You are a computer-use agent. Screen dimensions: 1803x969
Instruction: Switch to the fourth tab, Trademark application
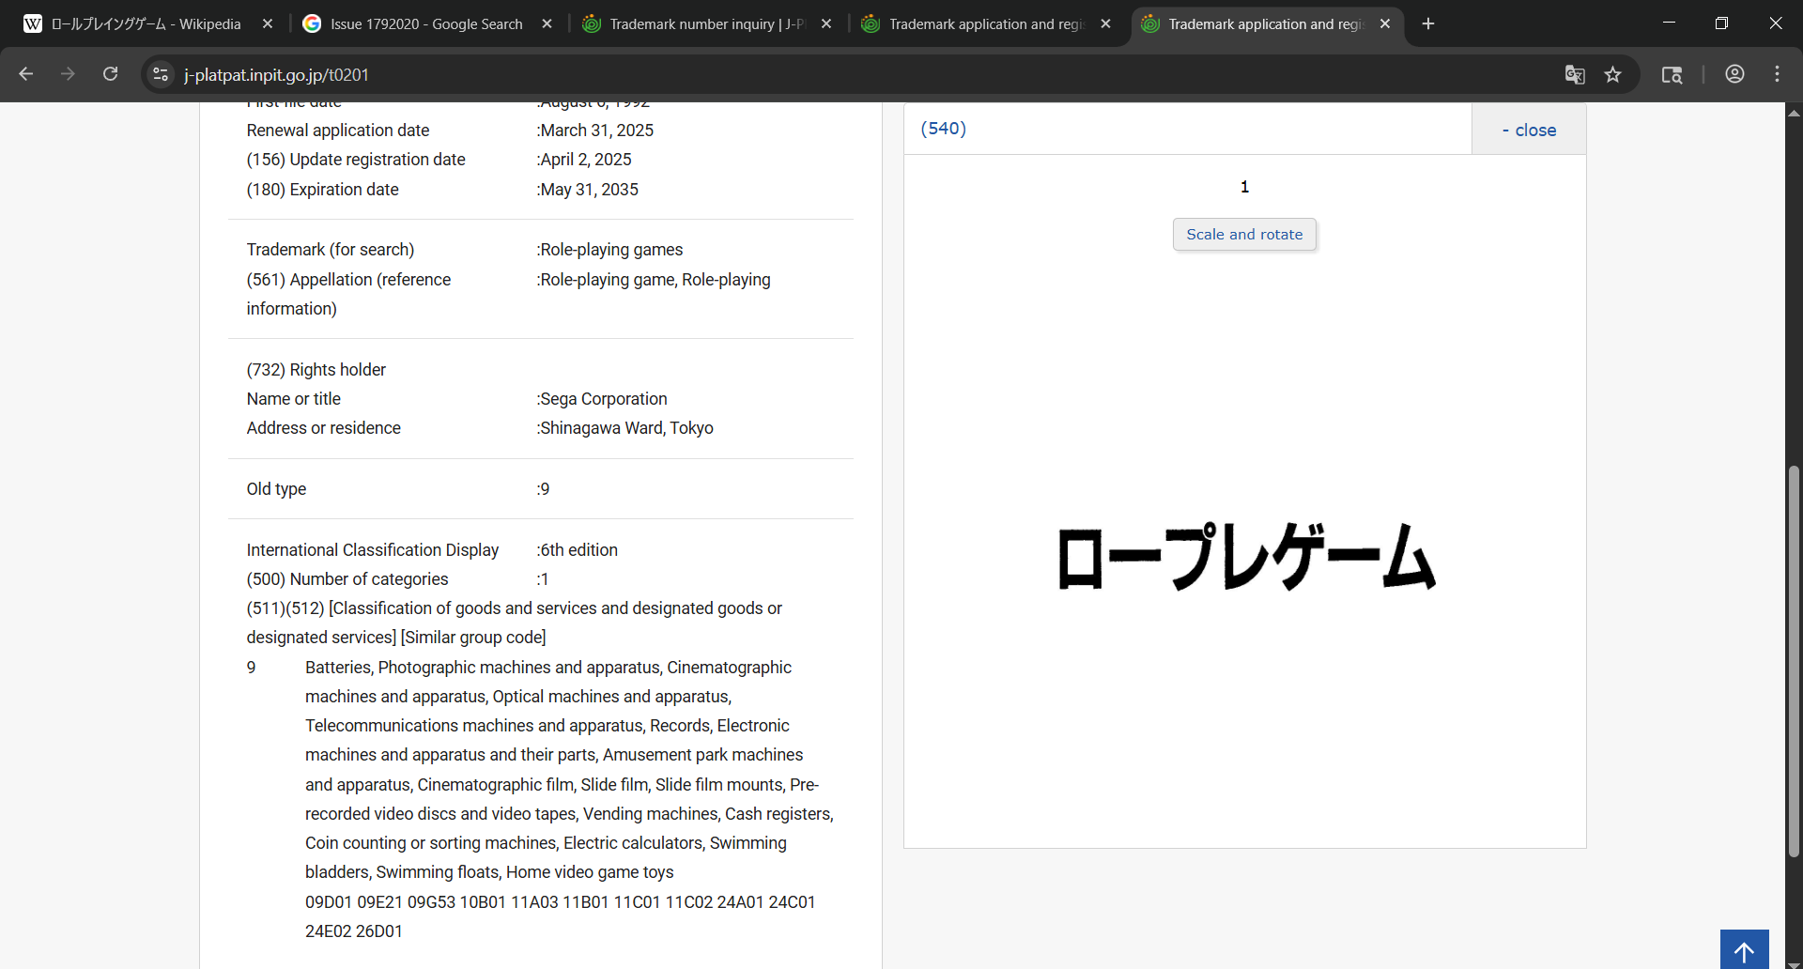point(986,23)
